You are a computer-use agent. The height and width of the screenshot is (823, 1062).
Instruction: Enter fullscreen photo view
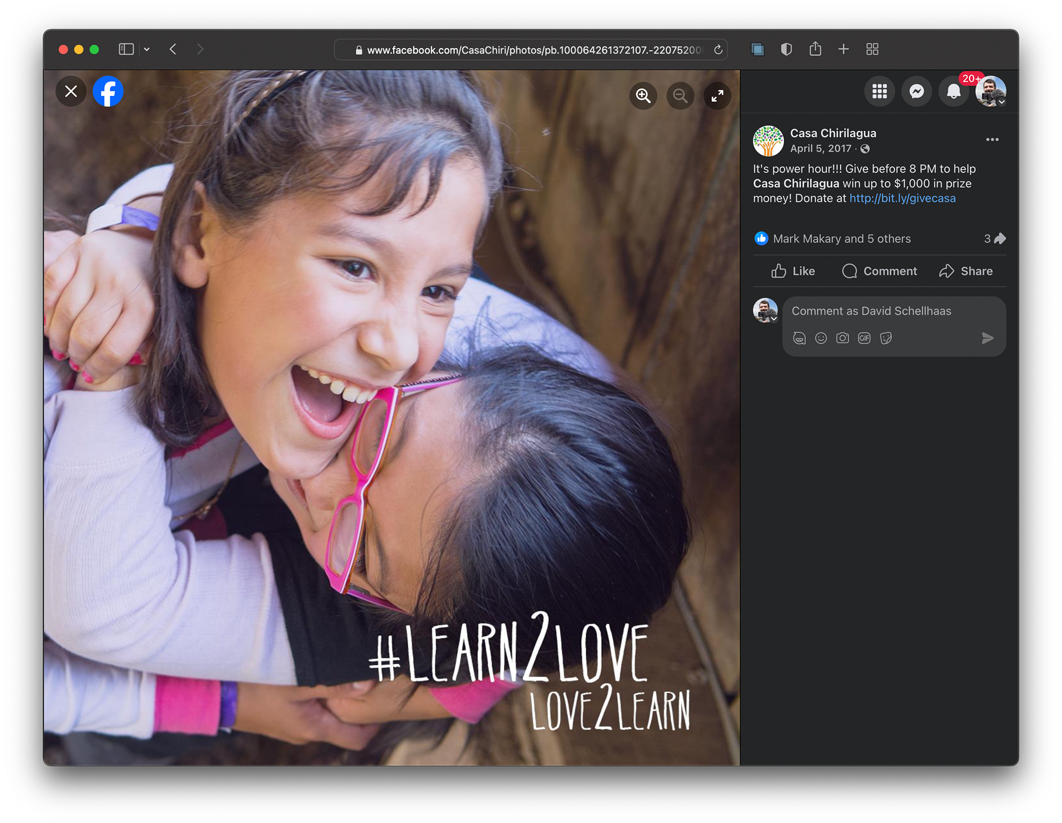717,96
